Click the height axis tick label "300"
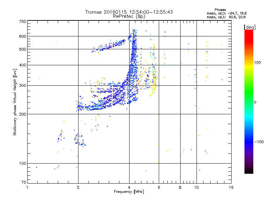 coord(23,85)
